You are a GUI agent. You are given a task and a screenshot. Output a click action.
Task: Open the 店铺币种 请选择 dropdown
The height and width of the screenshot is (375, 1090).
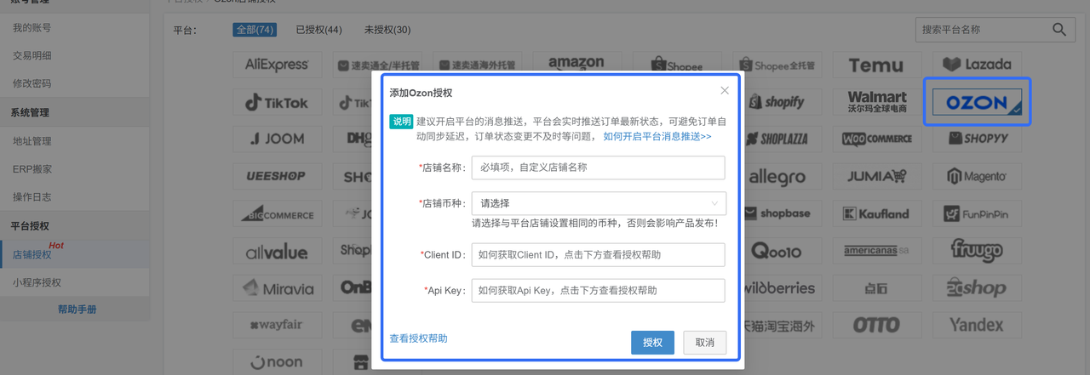pos(599,203)
